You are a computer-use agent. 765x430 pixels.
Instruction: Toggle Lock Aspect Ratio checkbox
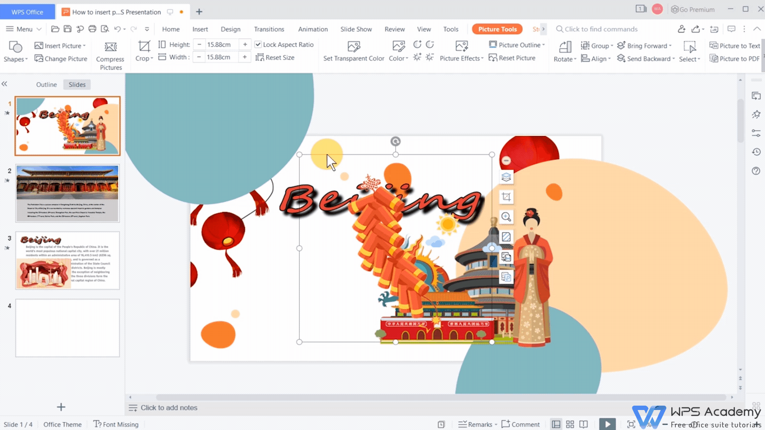258,44
